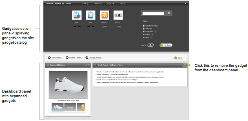Click the 'Oracle ...' gadget label
248x121 pixels.
coord(105,23)
